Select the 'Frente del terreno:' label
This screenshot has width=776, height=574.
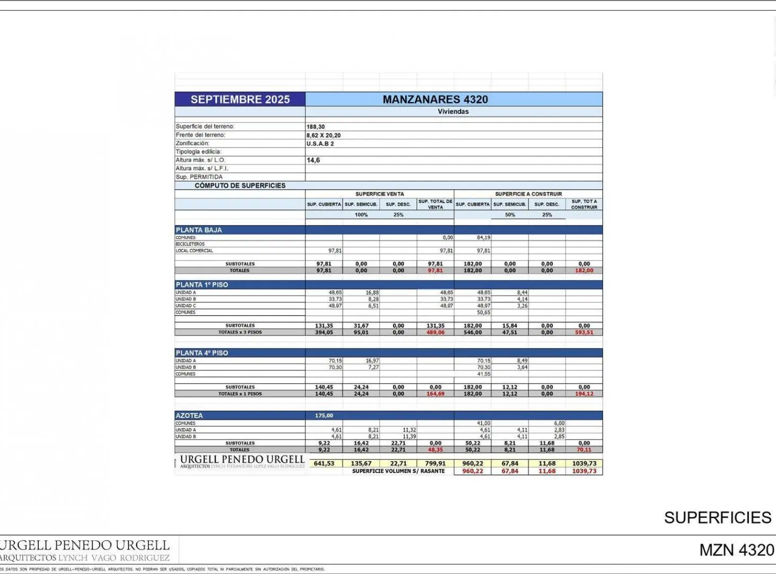[x=201, y=135]
